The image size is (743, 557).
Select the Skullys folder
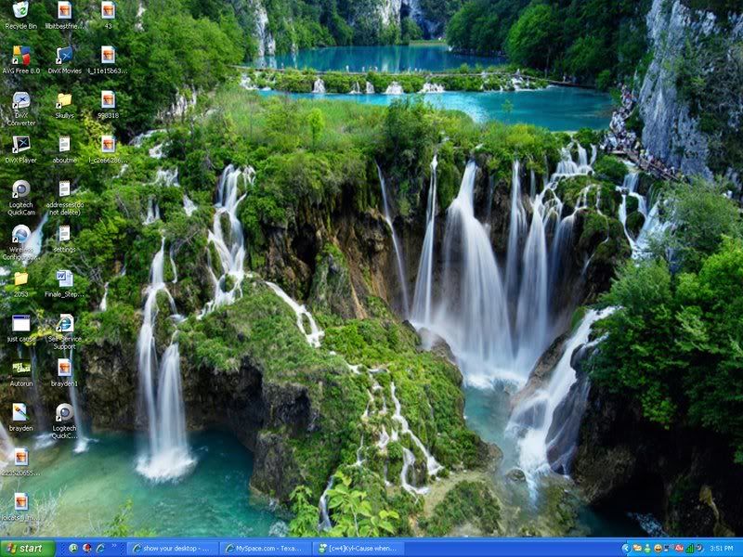click(64, 100)
